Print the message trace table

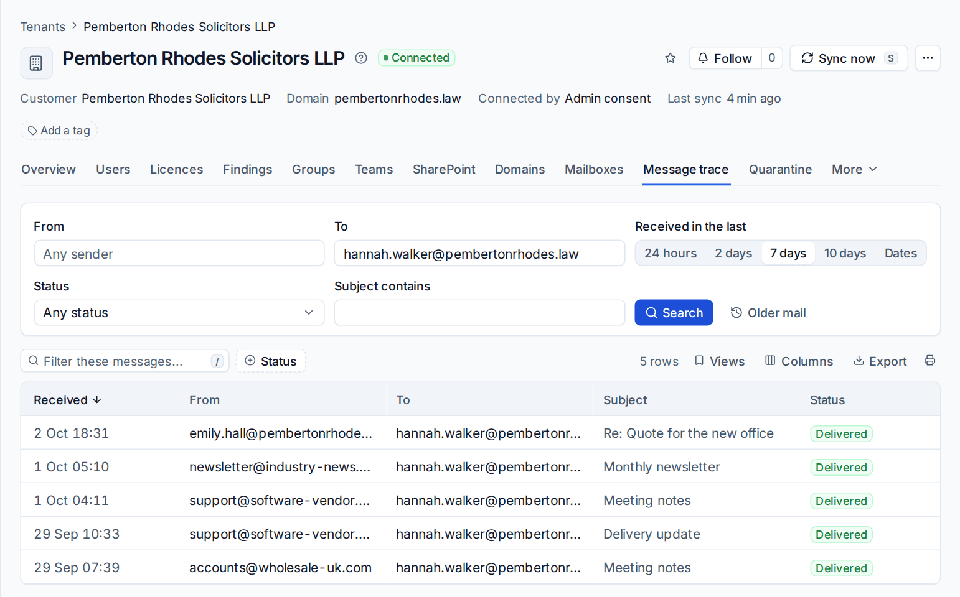(x=929, y=361)
